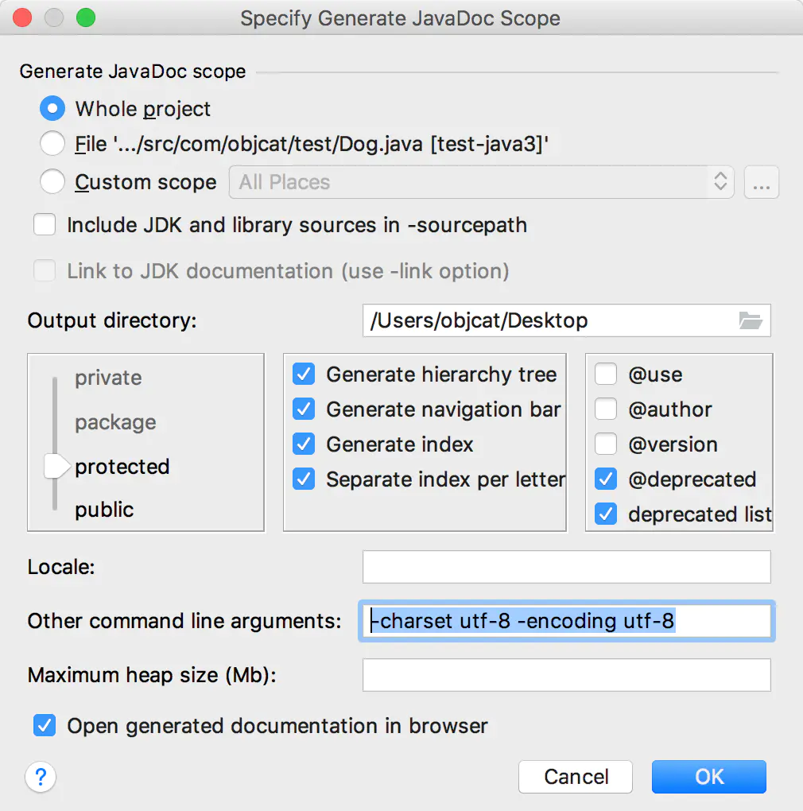Select the Whole project radio button
The height and width of the screenshot is (811, 803).
click(x=52, y=109)
